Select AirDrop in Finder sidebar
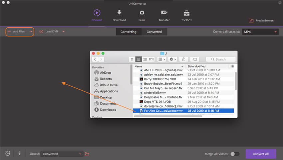Viewport: 283px width, 160px height. pyautogui.click(x=103, y=73)
